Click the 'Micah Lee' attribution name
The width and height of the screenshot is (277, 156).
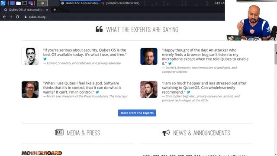(x=54, y=96)
